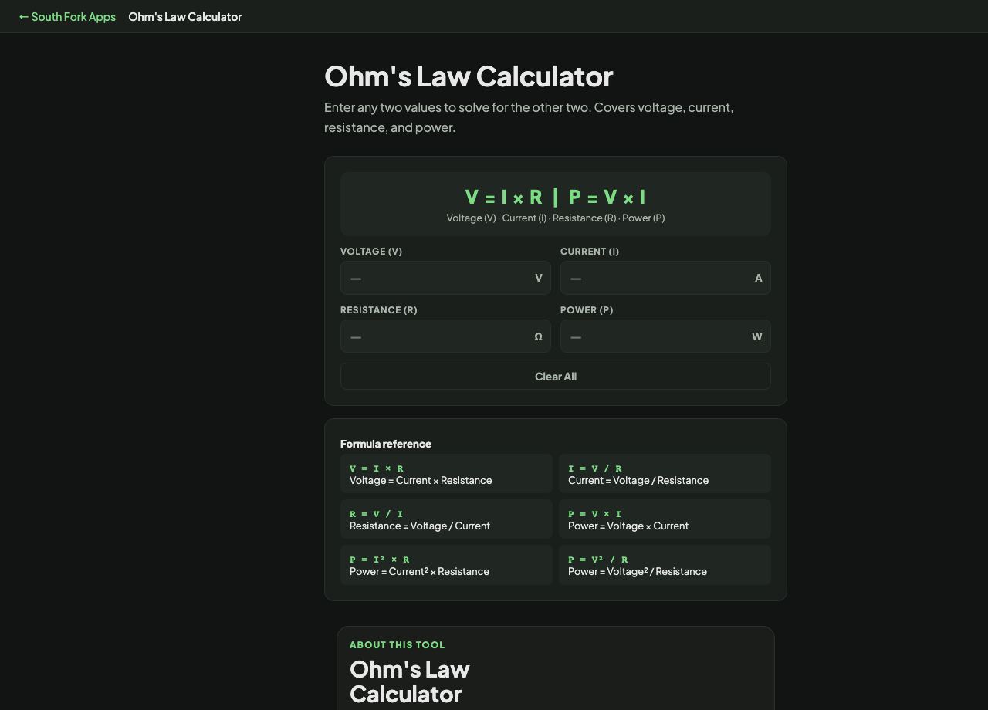The image size is (988, 710).
Task: Click the Ω unit symbol in Resistance field
Action: coord(538,336)
